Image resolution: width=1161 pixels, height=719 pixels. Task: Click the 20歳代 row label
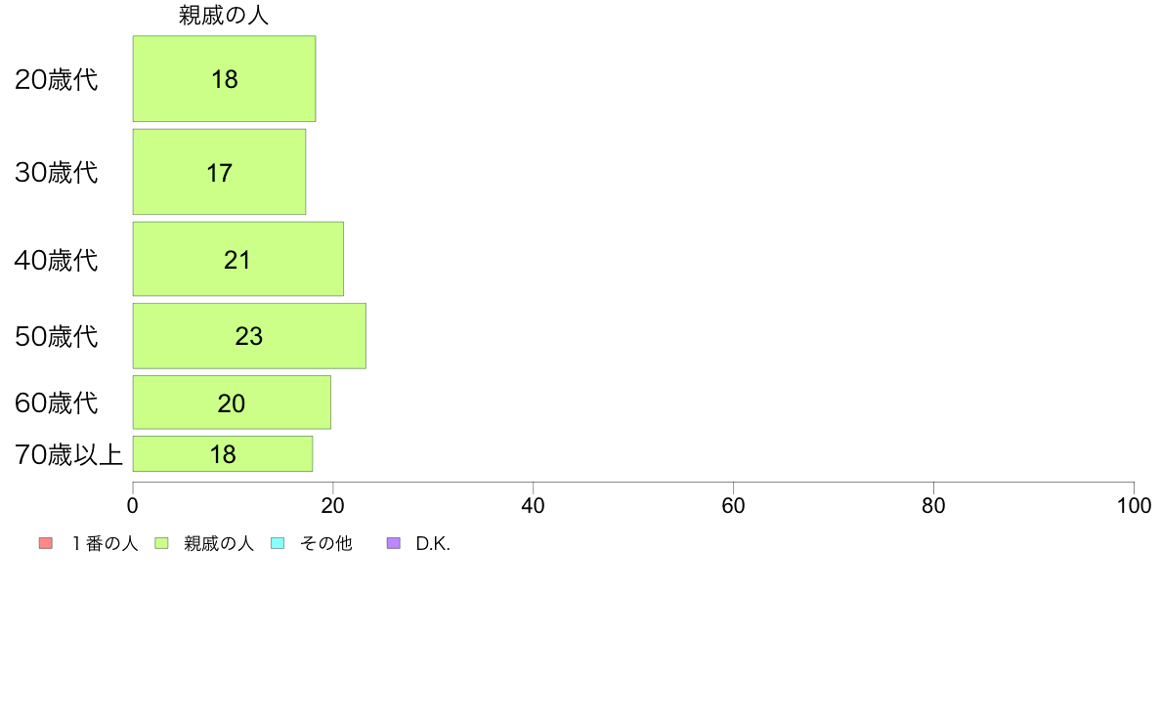click(x=57, y=79)
